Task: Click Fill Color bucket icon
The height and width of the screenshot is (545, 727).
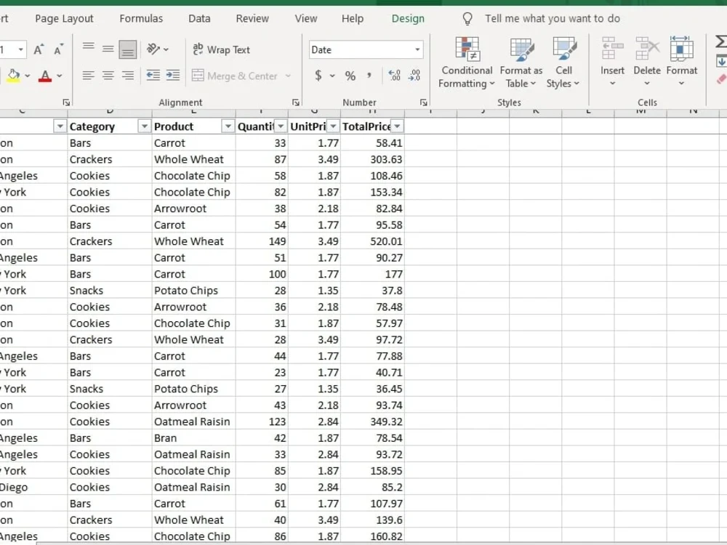Action: point(14,76)
